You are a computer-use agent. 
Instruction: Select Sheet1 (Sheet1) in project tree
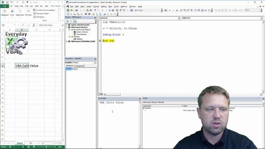point(82,32)
